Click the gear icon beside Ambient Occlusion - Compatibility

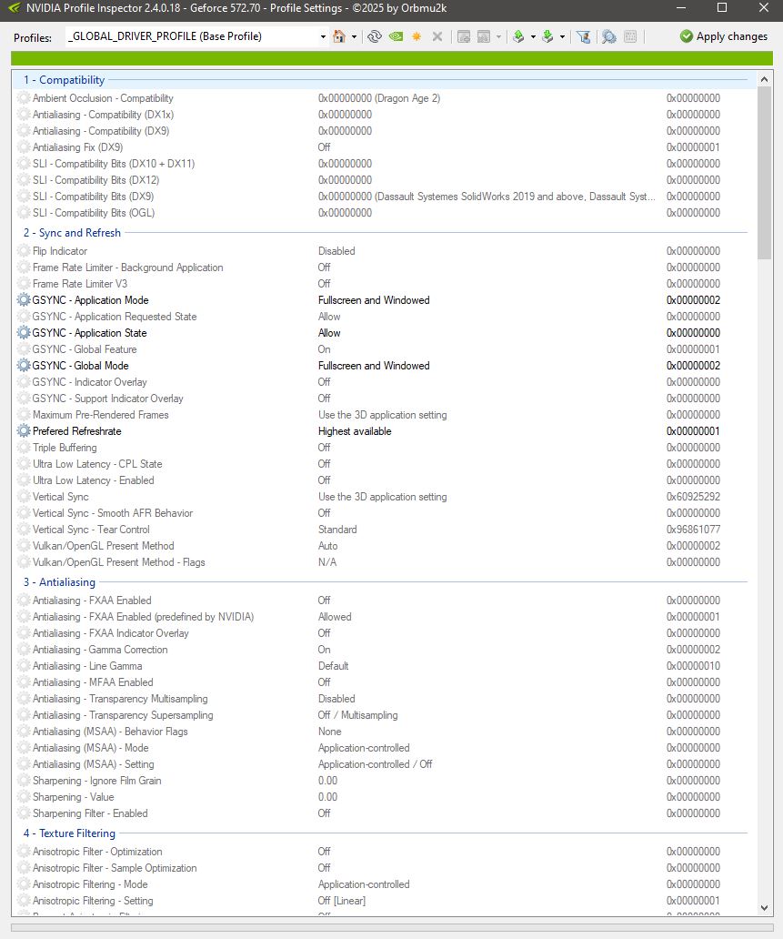24,98
